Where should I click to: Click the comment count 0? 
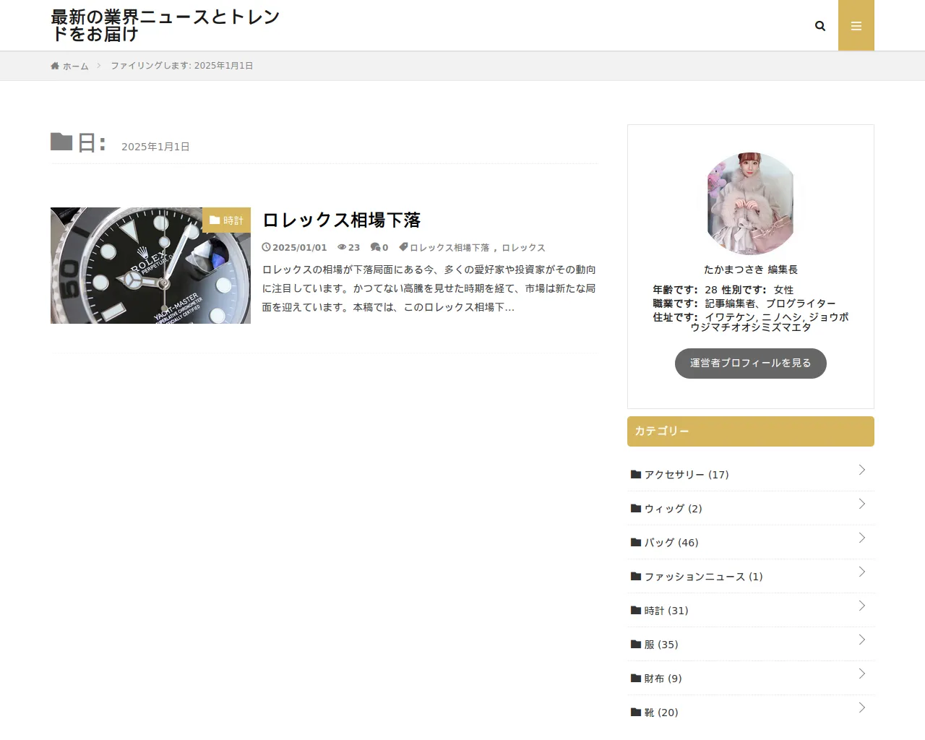coord(385,247)
